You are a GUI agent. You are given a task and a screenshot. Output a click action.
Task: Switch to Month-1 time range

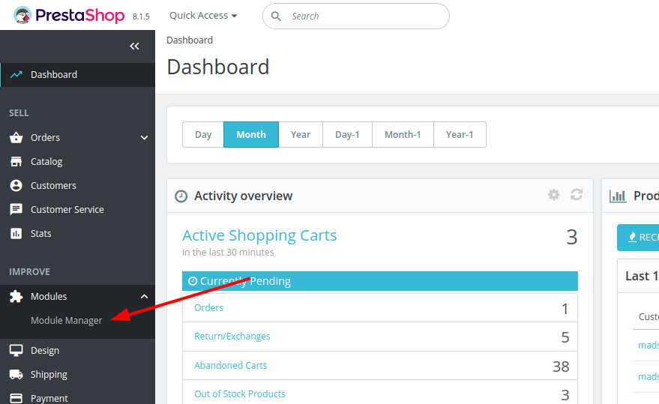pos(403,135)
